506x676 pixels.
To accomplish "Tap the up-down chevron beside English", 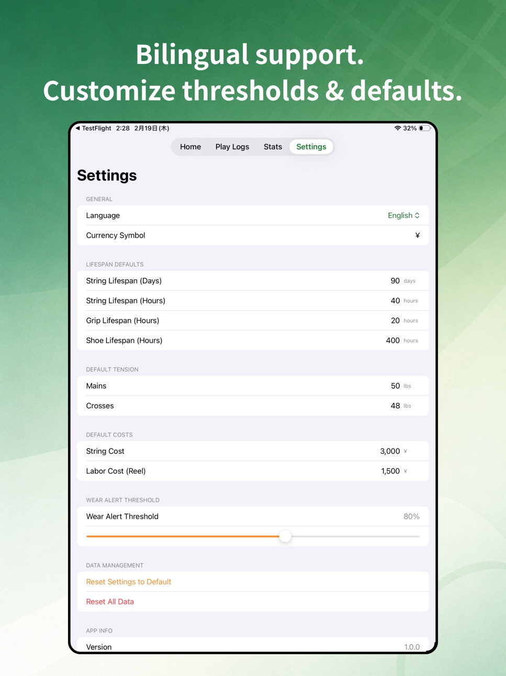I will [417, 215].
